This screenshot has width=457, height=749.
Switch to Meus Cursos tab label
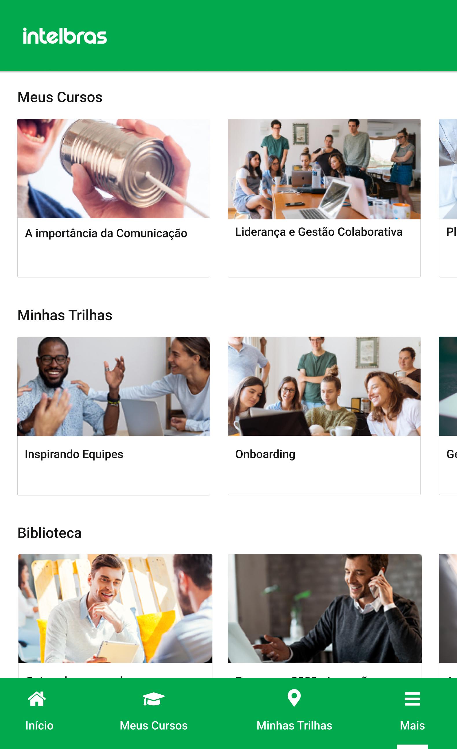154,725
